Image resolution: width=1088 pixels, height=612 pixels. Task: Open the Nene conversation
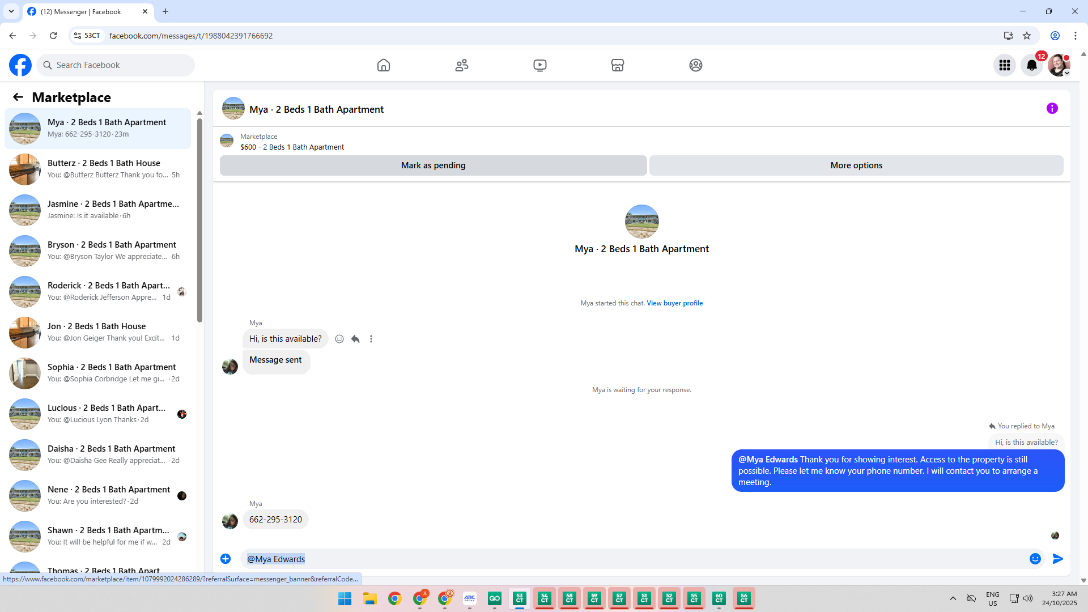pyautogui.click(x=97, y=496)
